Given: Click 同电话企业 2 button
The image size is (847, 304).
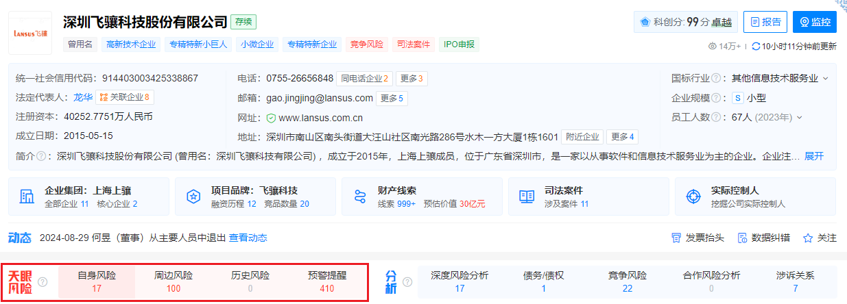Looking at the screenshot, I should click(x=365, y=79).
